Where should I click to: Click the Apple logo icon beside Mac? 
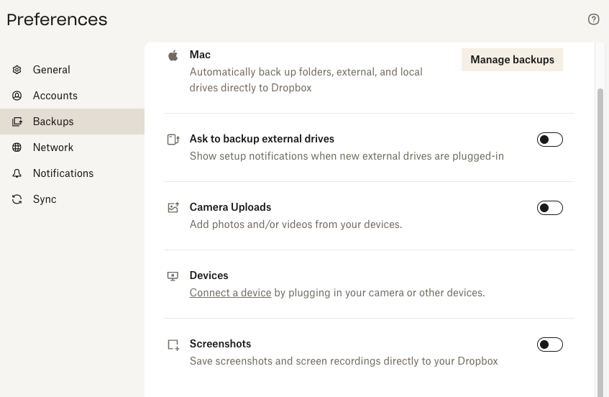(x=173, y=55)
